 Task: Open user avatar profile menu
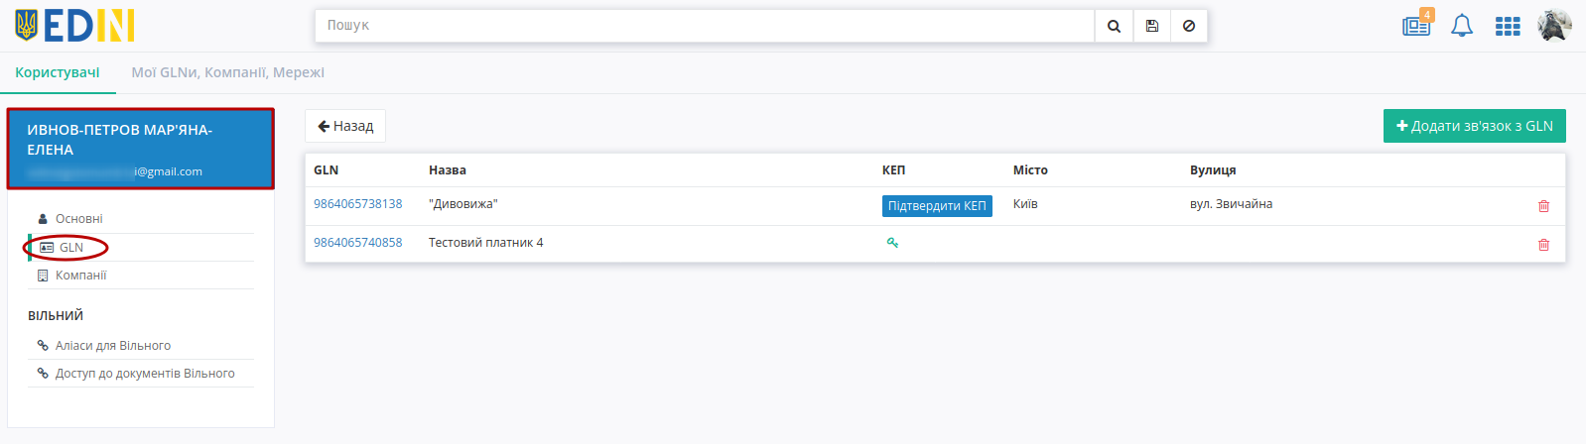point(1554,26)
